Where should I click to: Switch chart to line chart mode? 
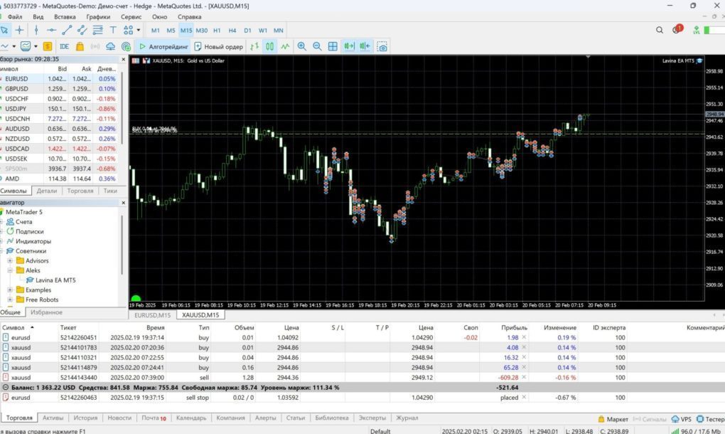coord(285,46)
